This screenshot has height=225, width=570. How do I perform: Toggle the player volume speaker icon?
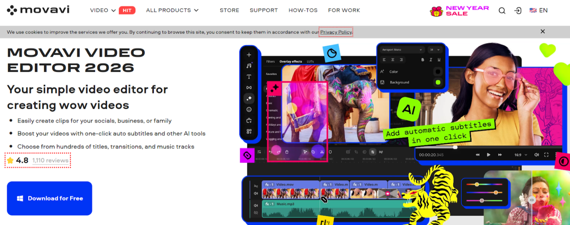click(537, 155)
